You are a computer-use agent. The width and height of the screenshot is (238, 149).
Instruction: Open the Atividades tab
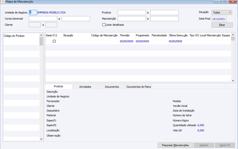(x=85, y=87)
